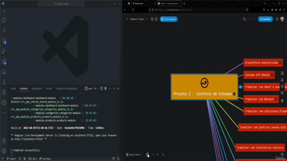This screenshot has height=161, width=287.
Task: Switch to the TERMINAL panel tab
Action: pyautogui.click(x=24, y=89)
